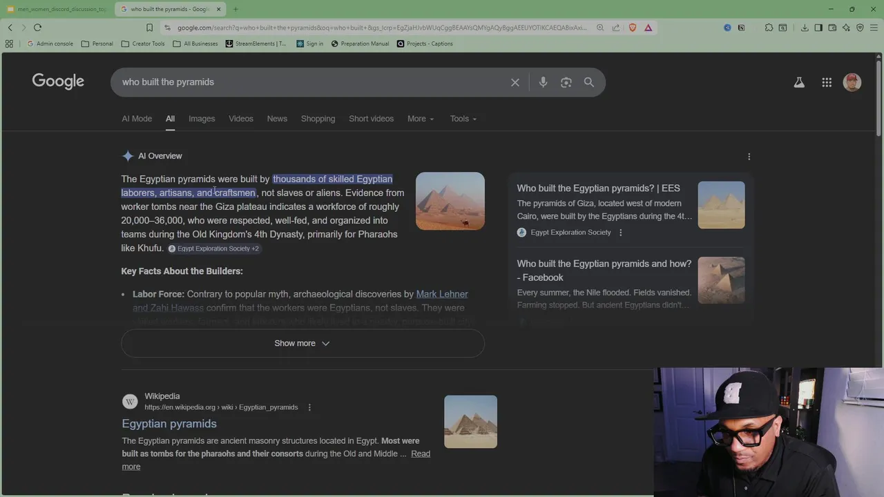Open the browser hamburger main menu
Image resolution: width=884 pixels, height=497 pixels.
874,28
